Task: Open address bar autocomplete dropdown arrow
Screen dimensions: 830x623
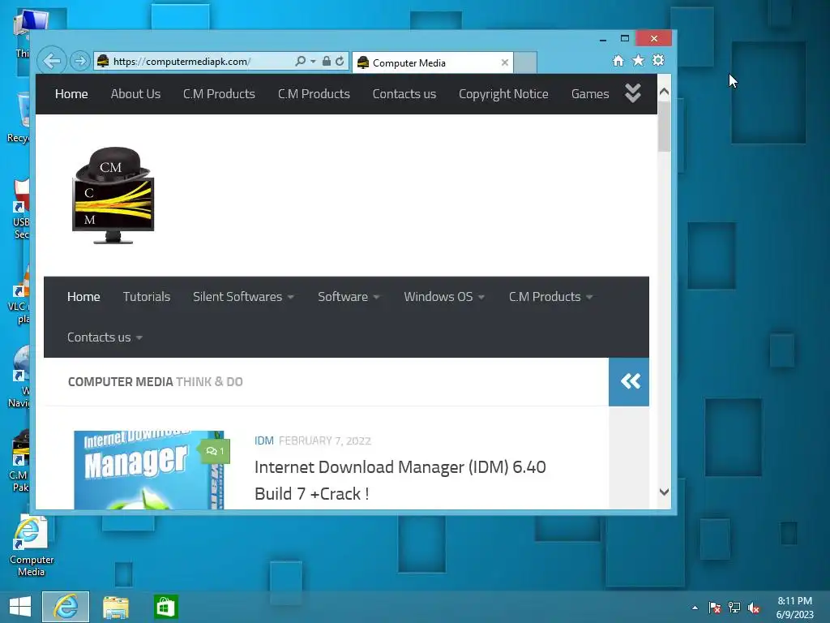Action: click(313, 62)
